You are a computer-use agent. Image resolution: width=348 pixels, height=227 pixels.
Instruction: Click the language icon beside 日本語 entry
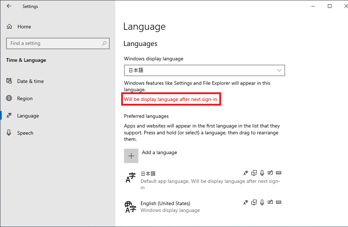130,177
